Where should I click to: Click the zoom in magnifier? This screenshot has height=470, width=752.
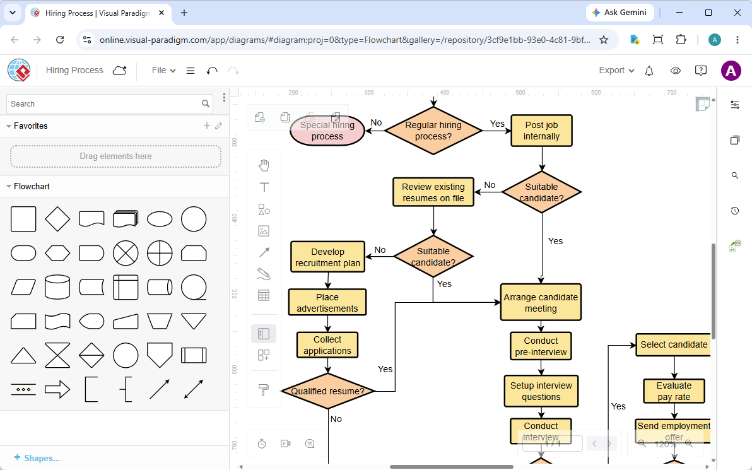coord(689,444)
